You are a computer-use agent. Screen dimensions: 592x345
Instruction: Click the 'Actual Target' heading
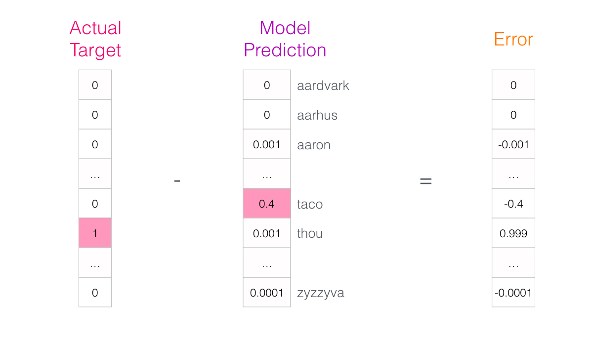(95, 39)
